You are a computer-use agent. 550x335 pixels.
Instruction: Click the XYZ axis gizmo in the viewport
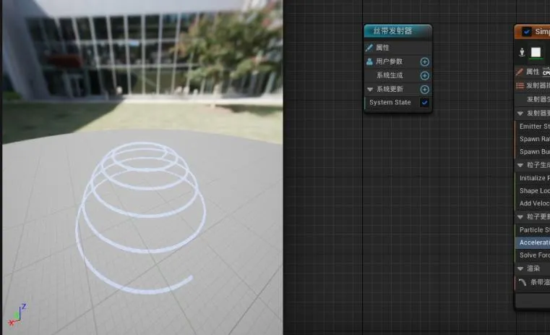click(17, 315)
